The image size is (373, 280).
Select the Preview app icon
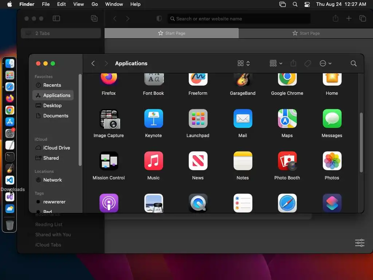point(154,203)
